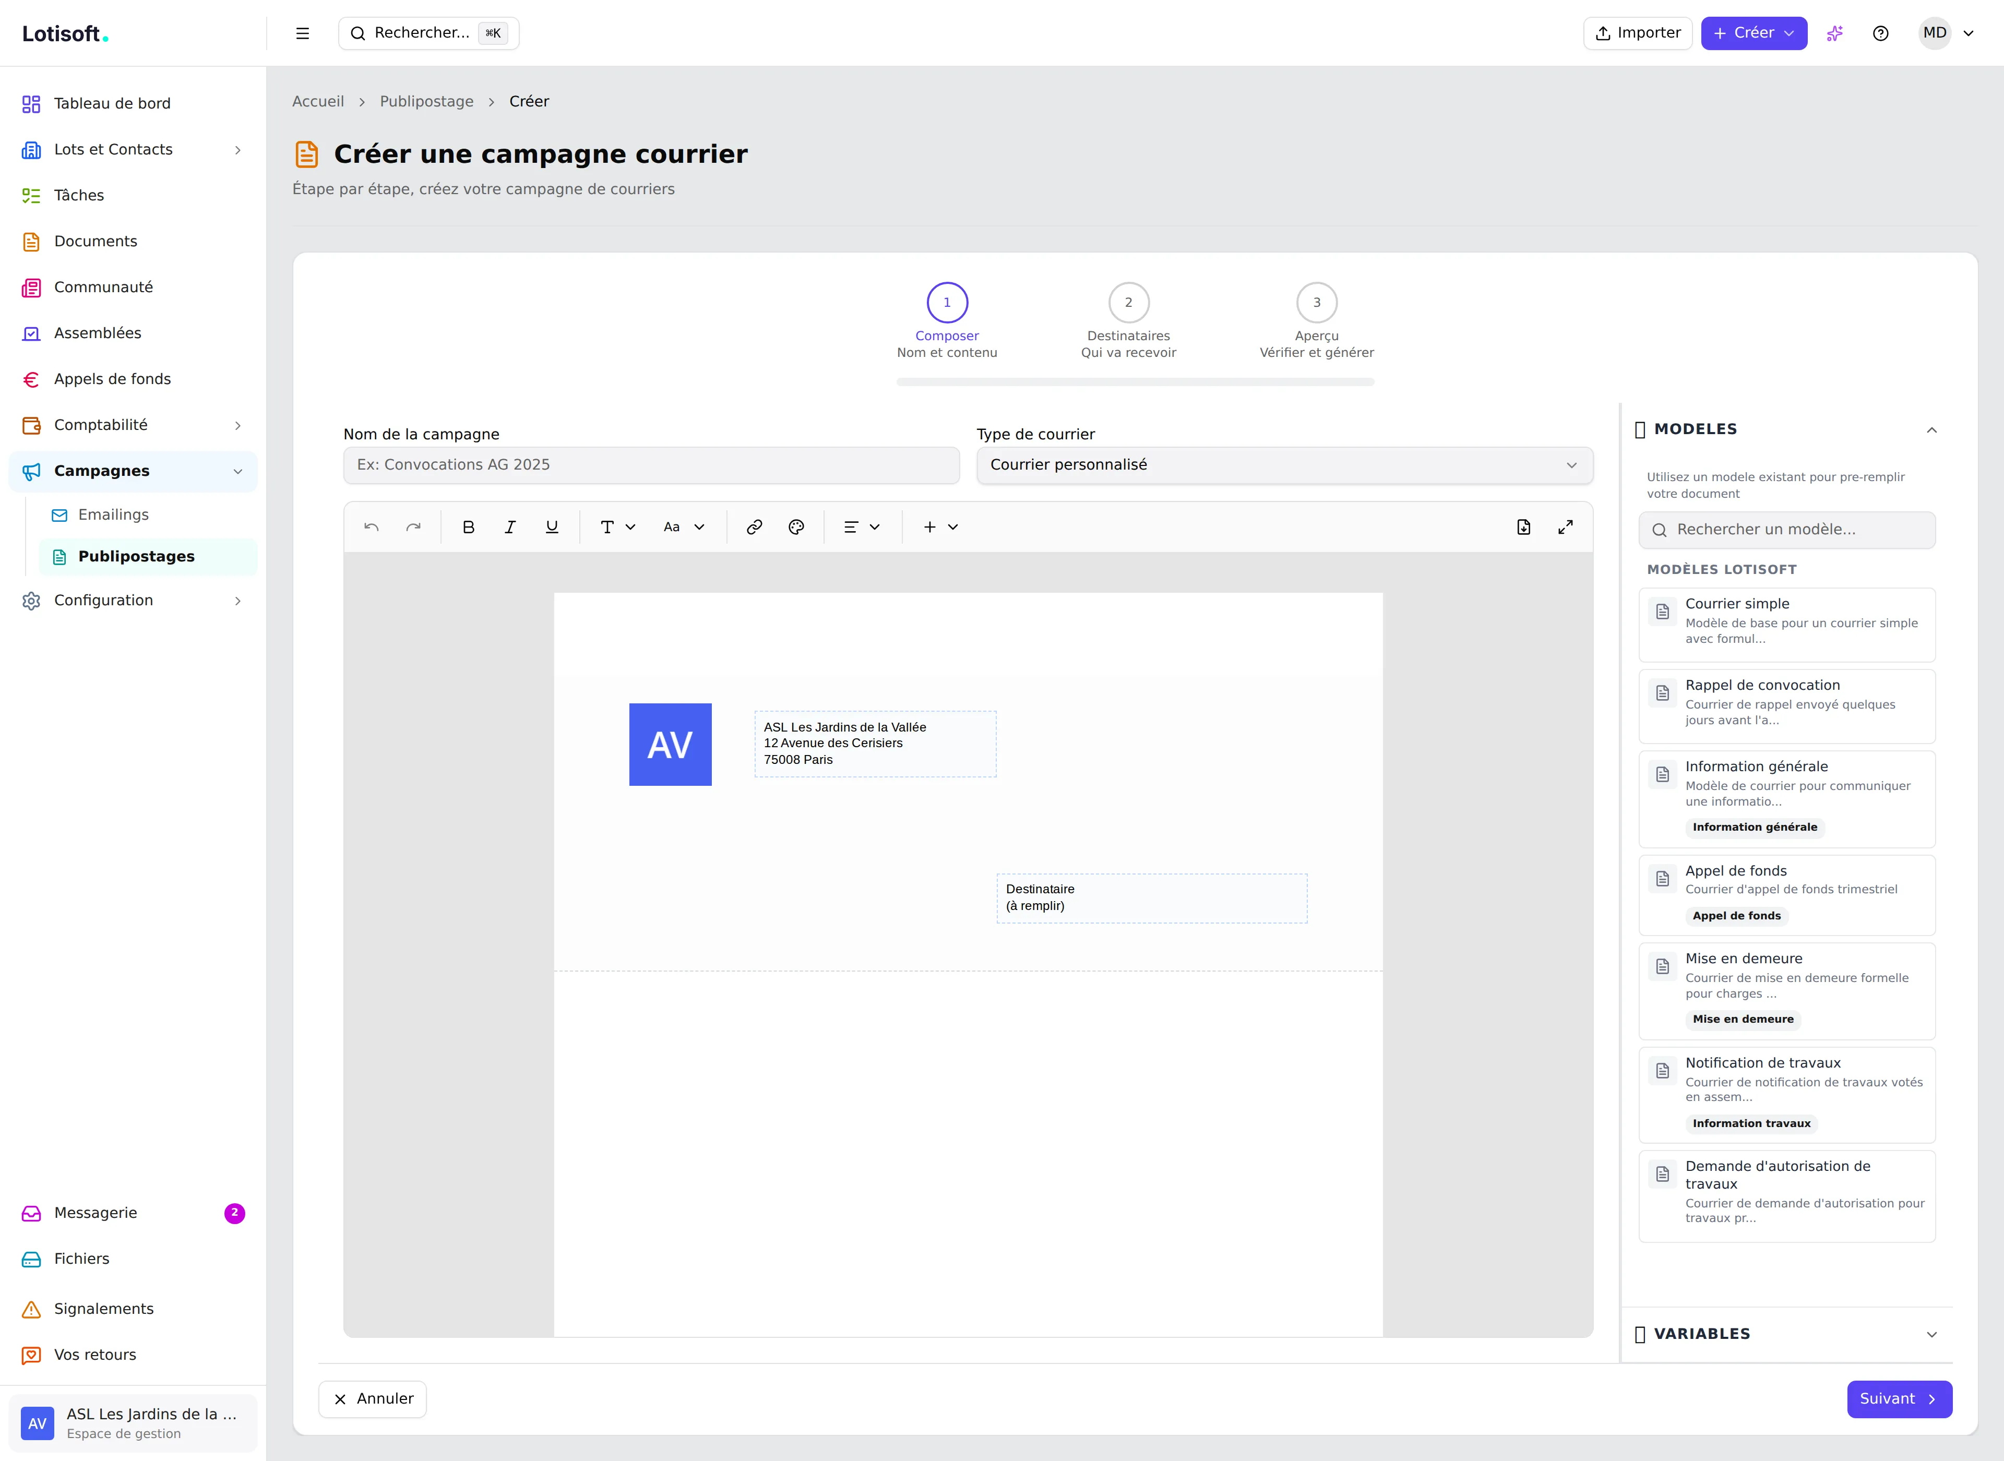This screenshot has width=2004, height=1461.
Task: Select Publipostages submenu item
Action: point(148,556)
